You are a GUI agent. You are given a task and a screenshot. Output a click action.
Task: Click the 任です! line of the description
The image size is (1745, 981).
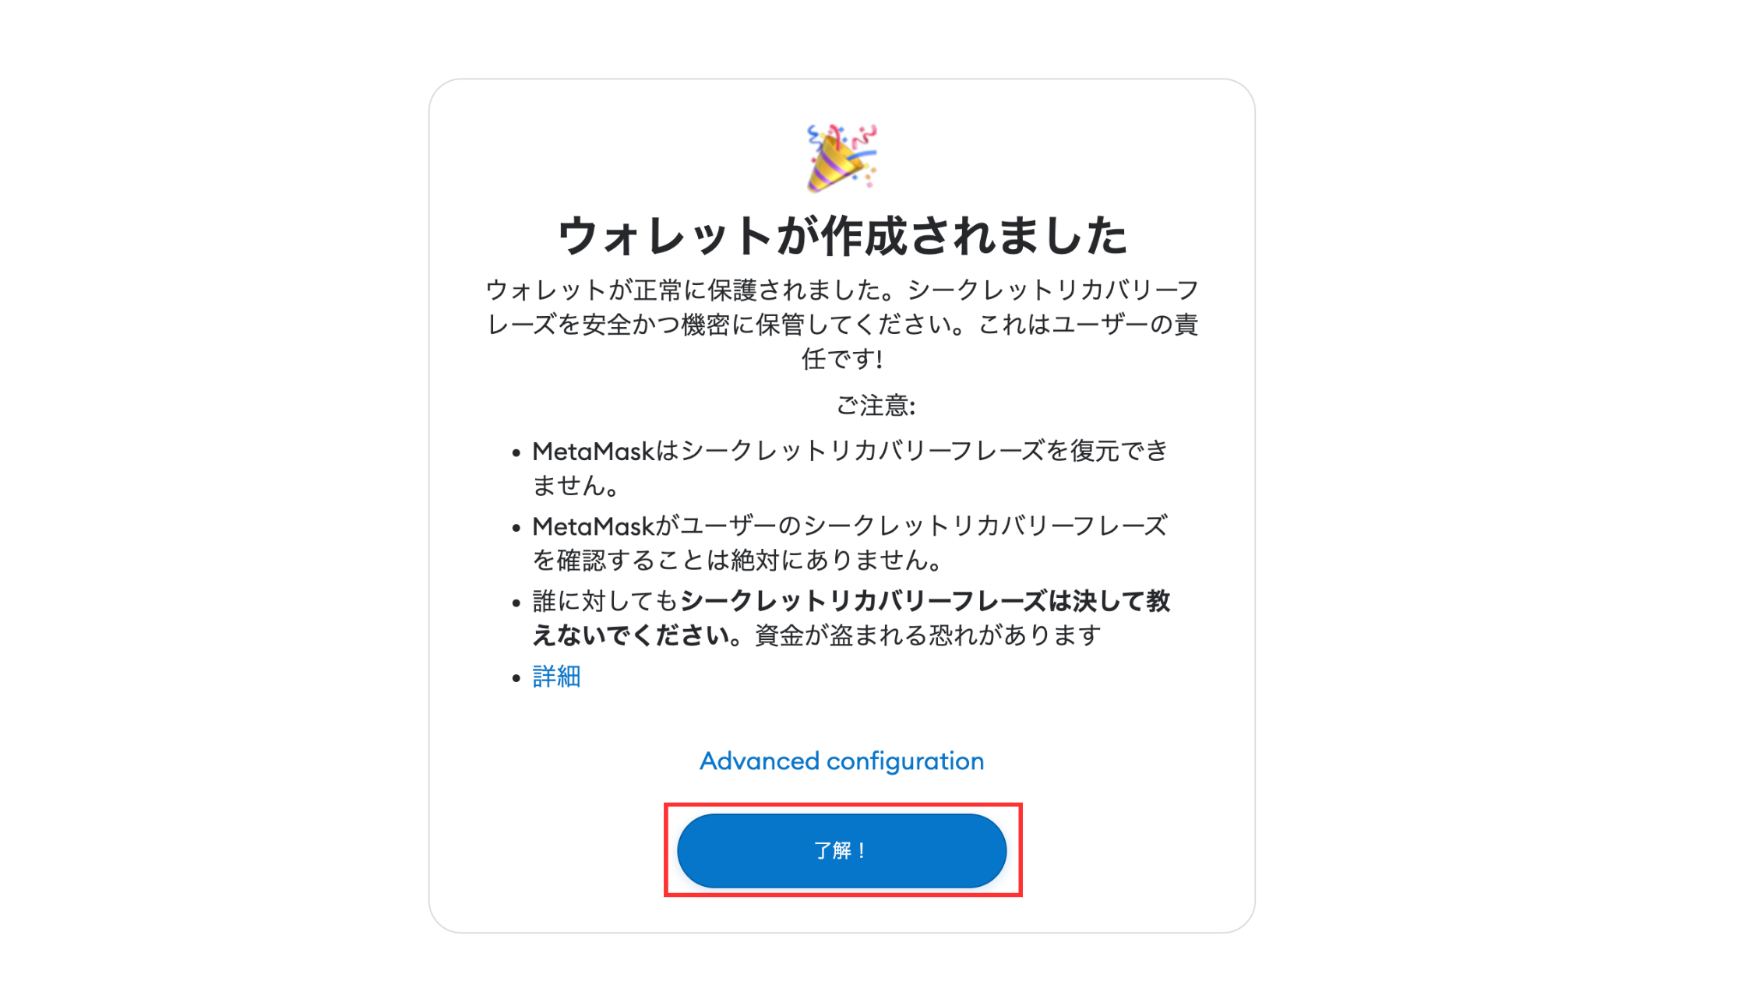(x=842, y=359)
